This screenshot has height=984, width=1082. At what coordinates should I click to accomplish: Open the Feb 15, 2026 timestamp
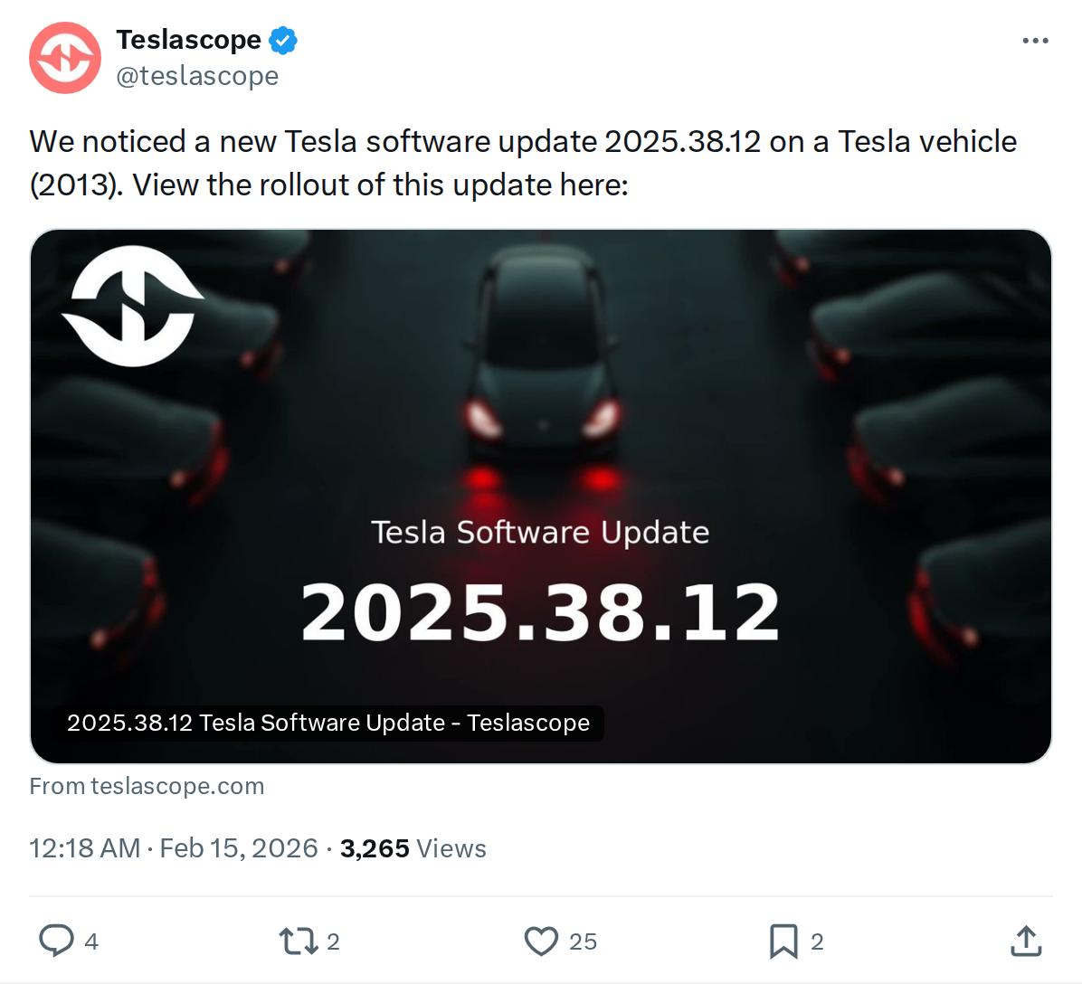(x=238, y=848)
